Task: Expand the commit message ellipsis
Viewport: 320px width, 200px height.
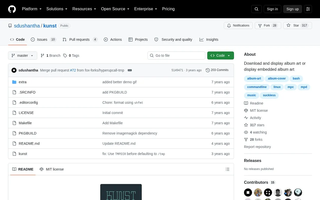Action: pos(130,70)
